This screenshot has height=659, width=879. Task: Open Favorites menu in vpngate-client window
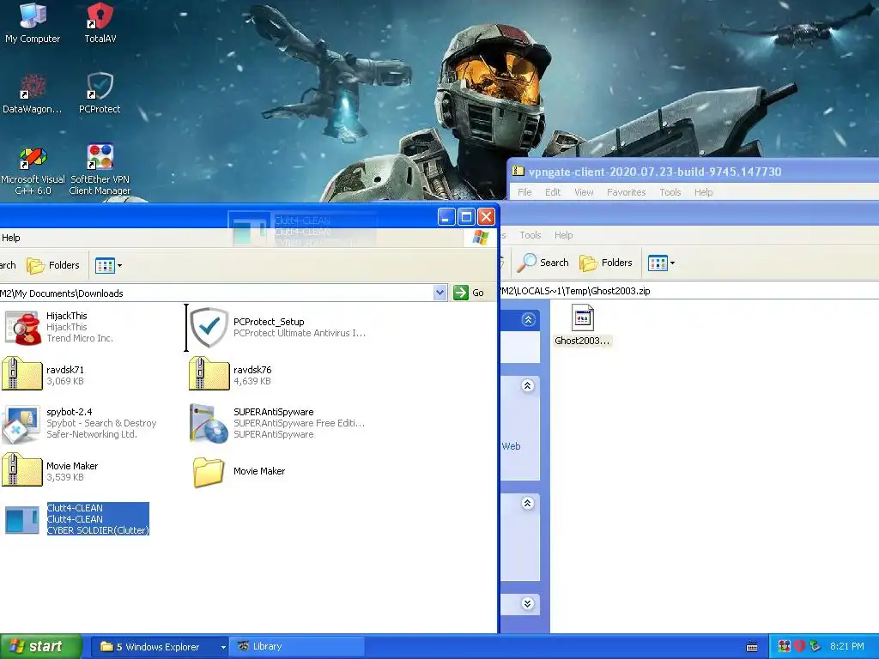tap(626, 192)
